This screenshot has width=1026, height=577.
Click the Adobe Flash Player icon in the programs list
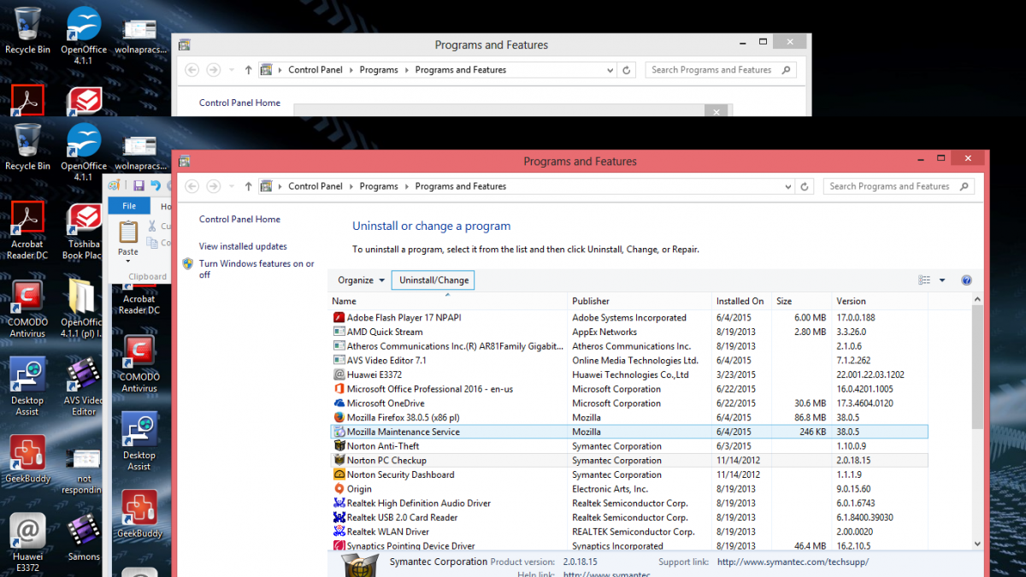pos(339,318)
